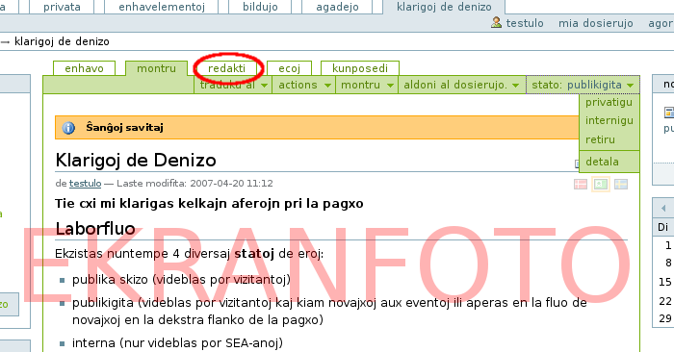Open the green "montru" display dropdown
Viewport: 674px width, 352px height.
tap(367, 85)
